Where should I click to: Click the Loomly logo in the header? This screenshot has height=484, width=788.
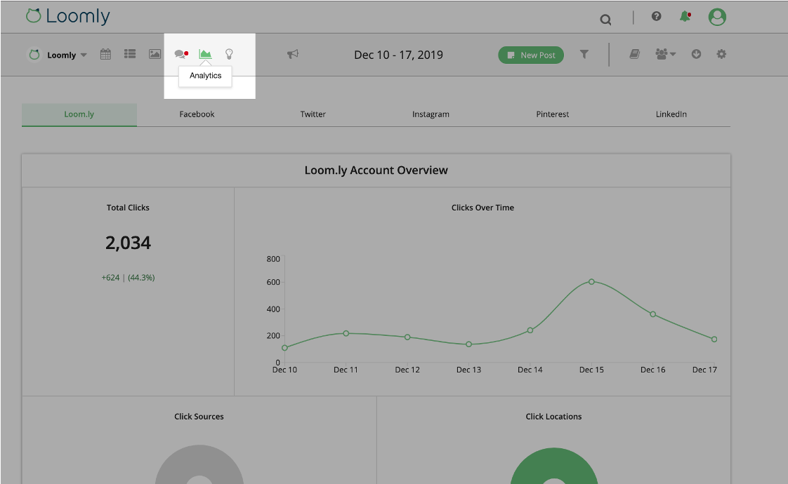68,16
